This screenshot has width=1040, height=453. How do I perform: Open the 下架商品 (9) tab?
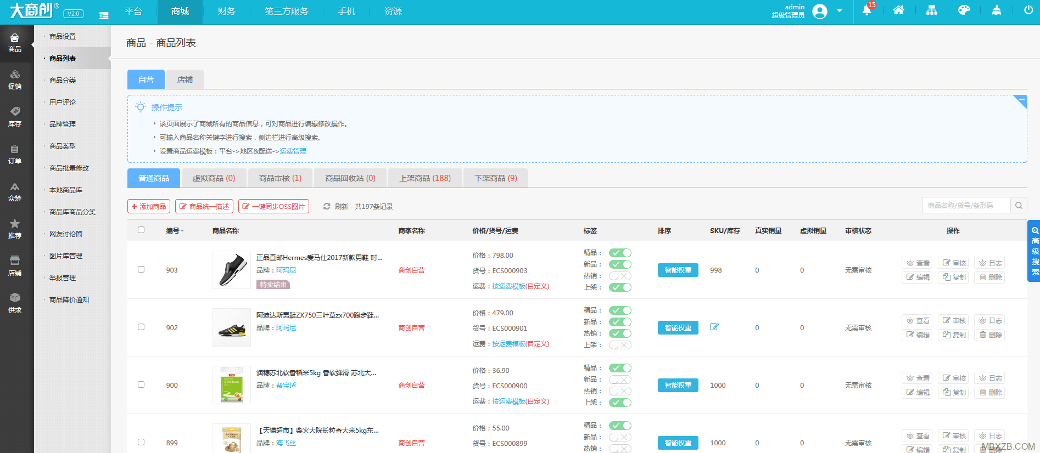point(496,178)
